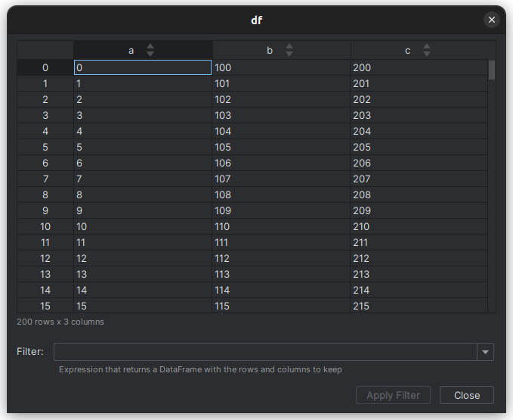Select cell with value 210

[x=419, y=226]
